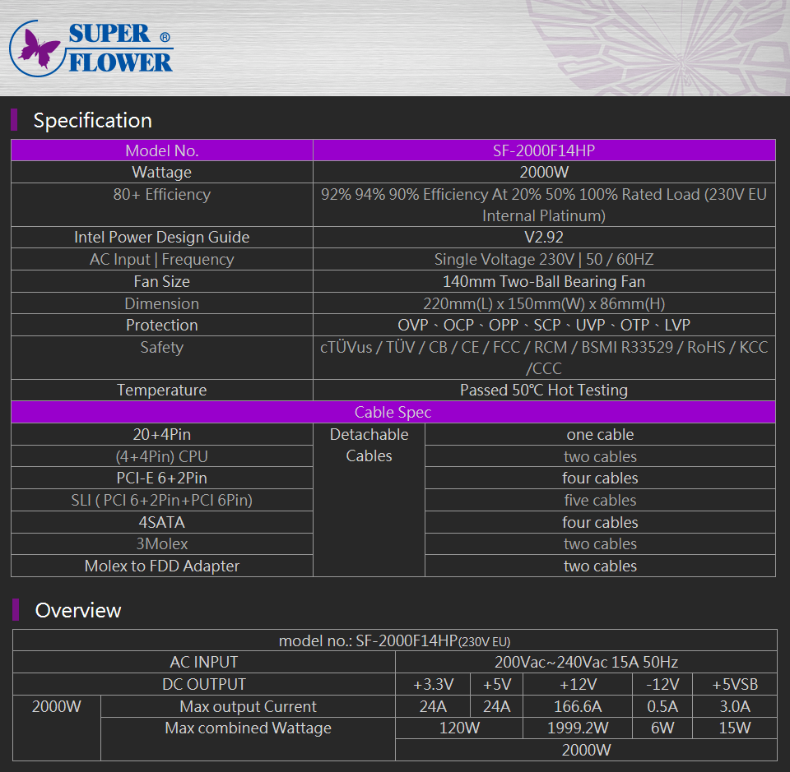
Task: Click the 2000W total in Overview bottom row
Action: [x=586, y=751]
